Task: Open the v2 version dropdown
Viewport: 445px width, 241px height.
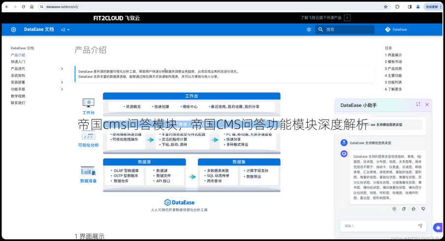Action: [x=65, y=30]
